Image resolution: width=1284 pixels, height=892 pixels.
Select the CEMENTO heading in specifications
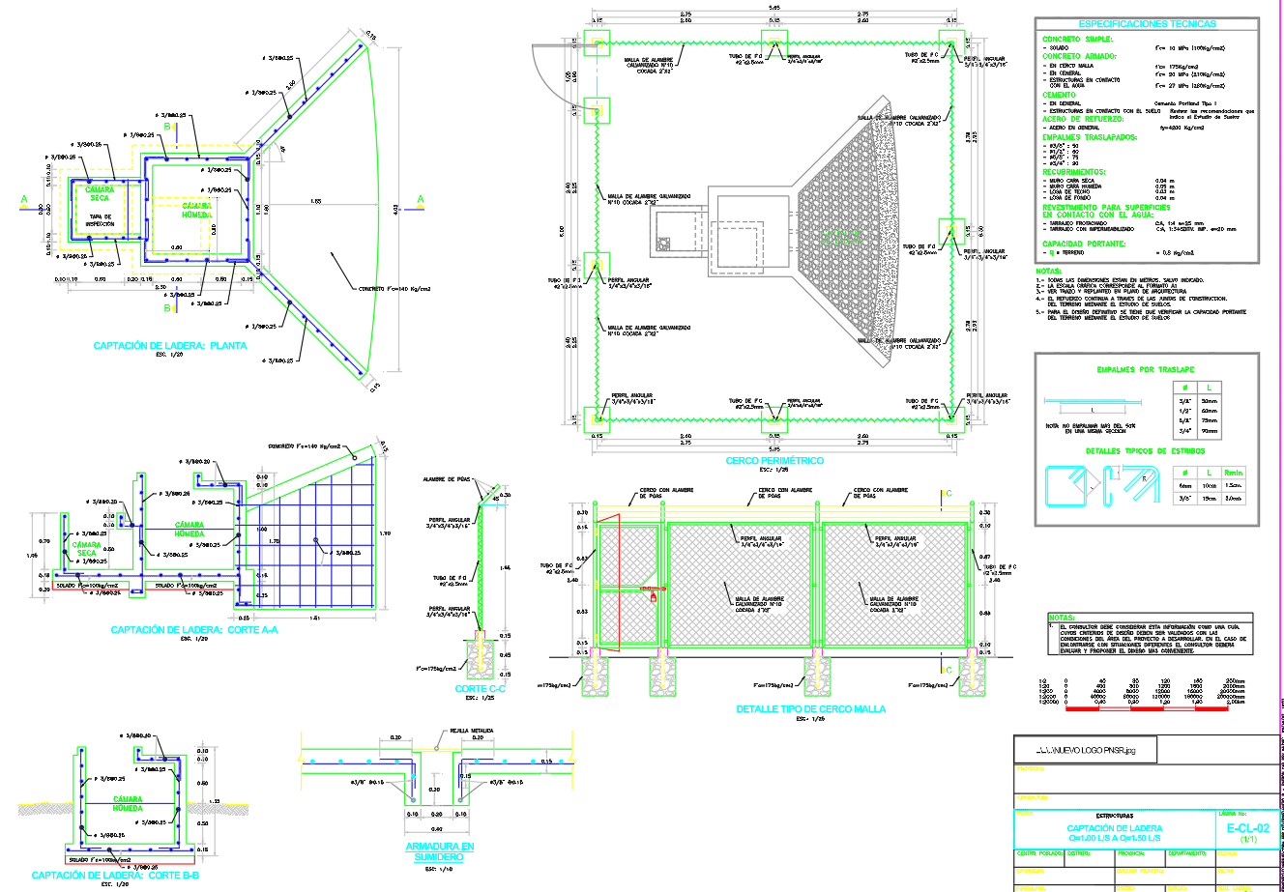(1059, 96)
